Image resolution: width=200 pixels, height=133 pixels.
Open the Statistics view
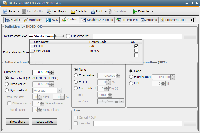pos(79,11)
